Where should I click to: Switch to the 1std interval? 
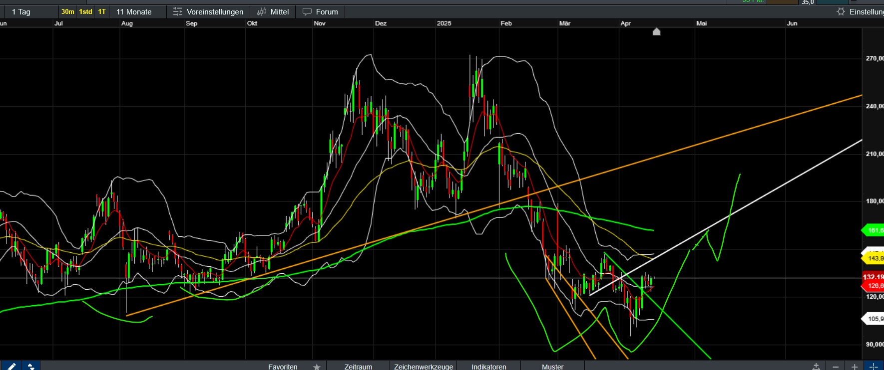coord(85,11)
